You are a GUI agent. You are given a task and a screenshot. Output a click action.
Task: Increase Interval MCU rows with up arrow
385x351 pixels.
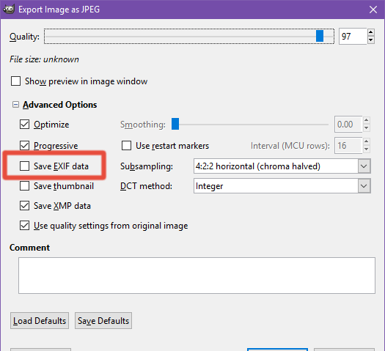click(x=367, y=141)
